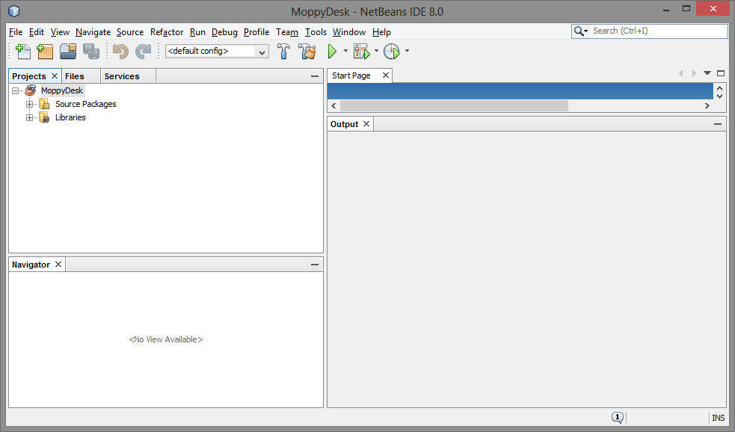Viewport: 735px width, 432px height.
Task: Open the Help menu
Action: 381,32
